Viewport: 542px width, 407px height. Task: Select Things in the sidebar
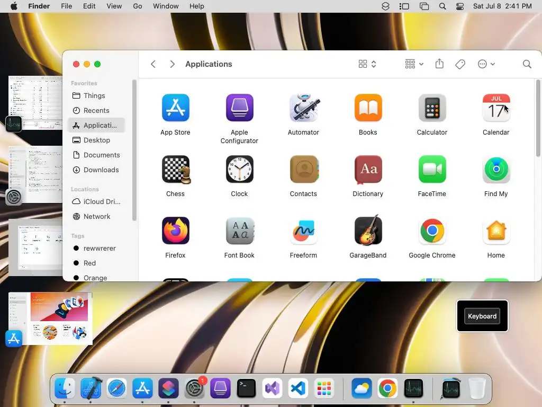tap(96, 95)
